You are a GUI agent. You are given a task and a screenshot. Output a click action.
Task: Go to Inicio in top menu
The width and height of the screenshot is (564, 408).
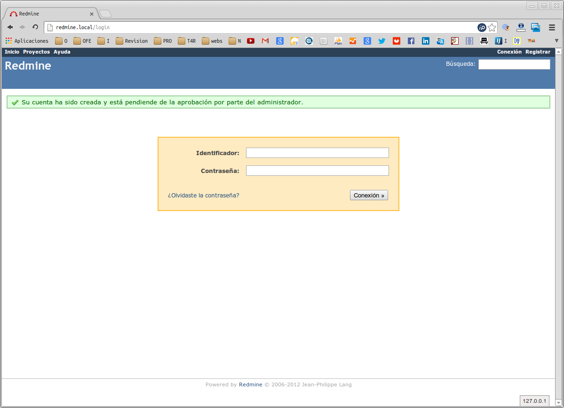pos(12,52)
